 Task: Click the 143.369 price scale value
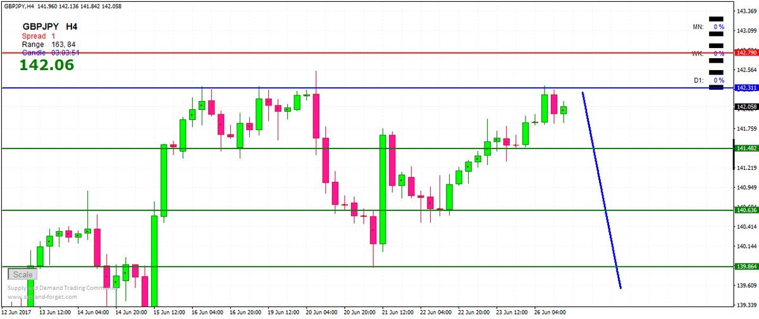(x=747, y=11)
